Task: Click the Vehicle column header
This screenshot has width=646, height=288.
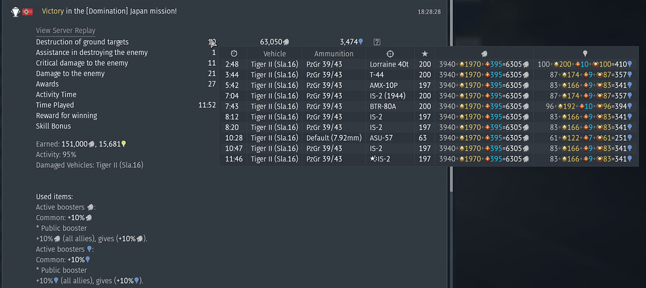Action: 275,54
